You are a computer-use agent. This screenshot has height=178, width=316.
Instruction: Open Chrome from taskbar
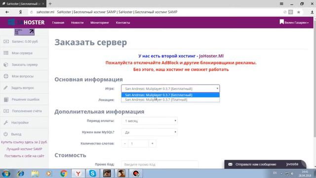click(64, 174)
